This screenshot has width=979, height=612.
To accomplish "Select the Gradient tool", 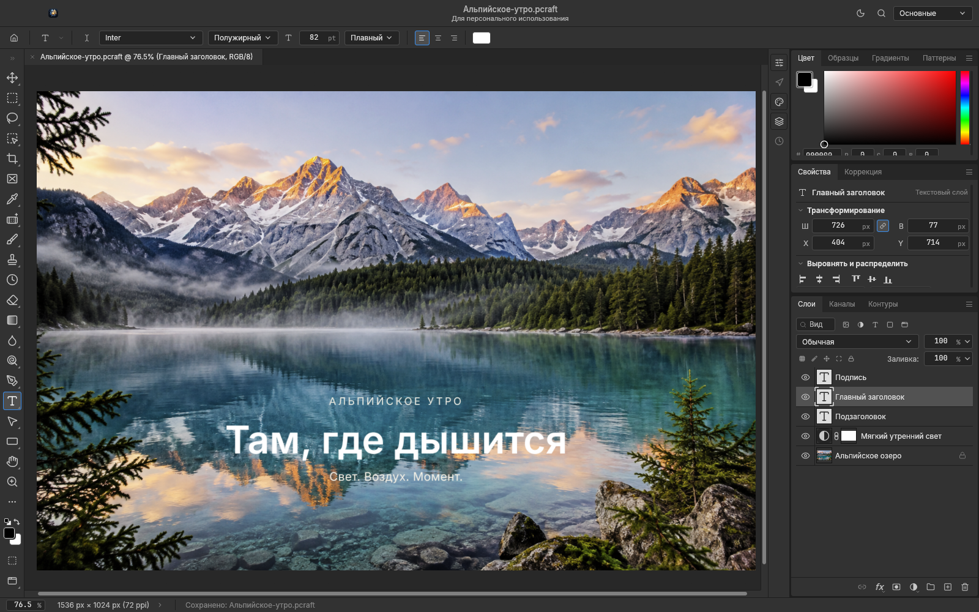I will 12,320.
